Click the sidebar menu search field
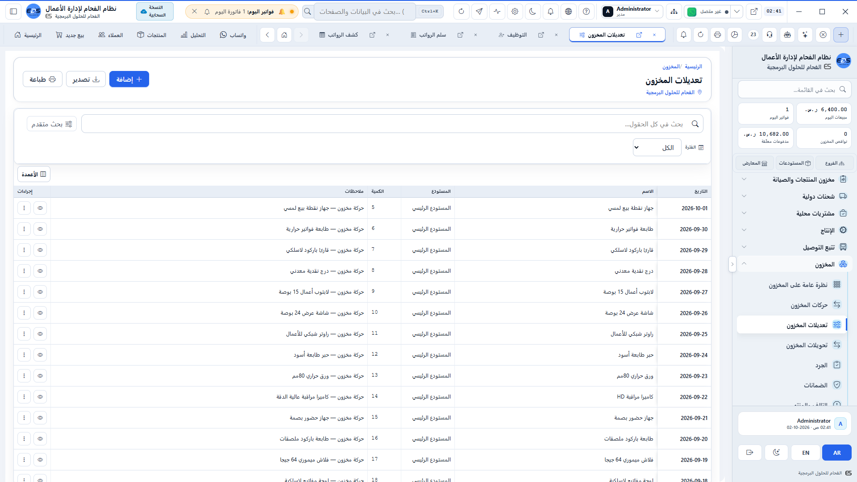 [795, 90]
